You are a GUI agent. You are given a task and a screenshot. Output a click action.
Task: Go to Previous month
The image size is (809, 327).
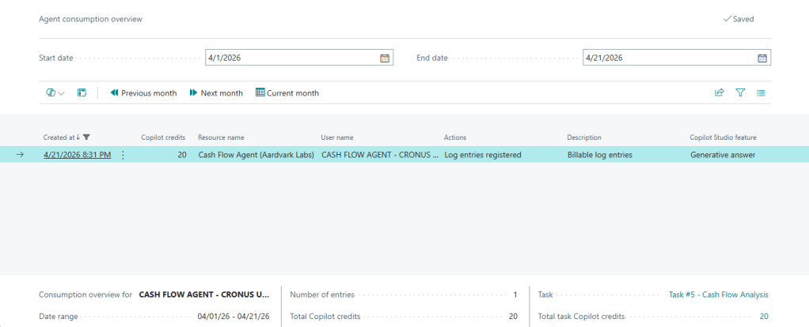tap(143, 93)
